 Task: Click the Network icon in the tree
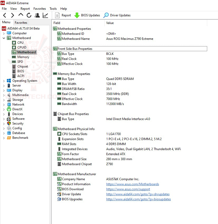click(9, 104)
